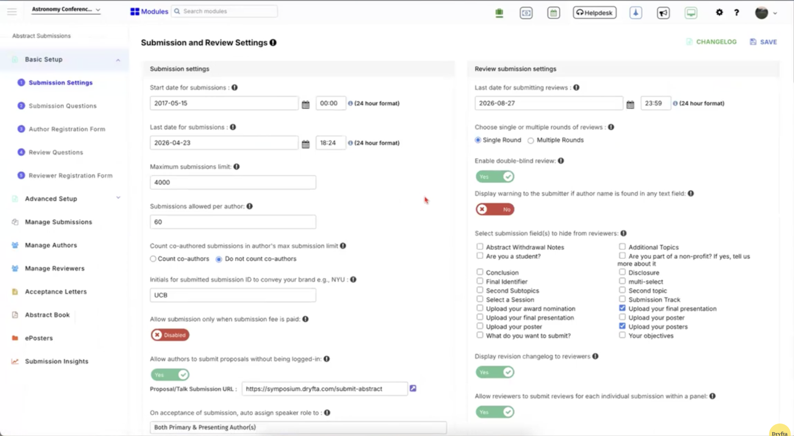This screenshot has height=436, width=794.
Task: Go to Manage Reviewers
Action: pos(55,268)
